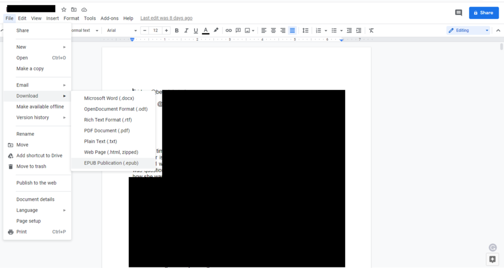This screenshot has width=504, height=268.
Task: Increase the indent
Action: pyautogui.click(x=359, y=30)
